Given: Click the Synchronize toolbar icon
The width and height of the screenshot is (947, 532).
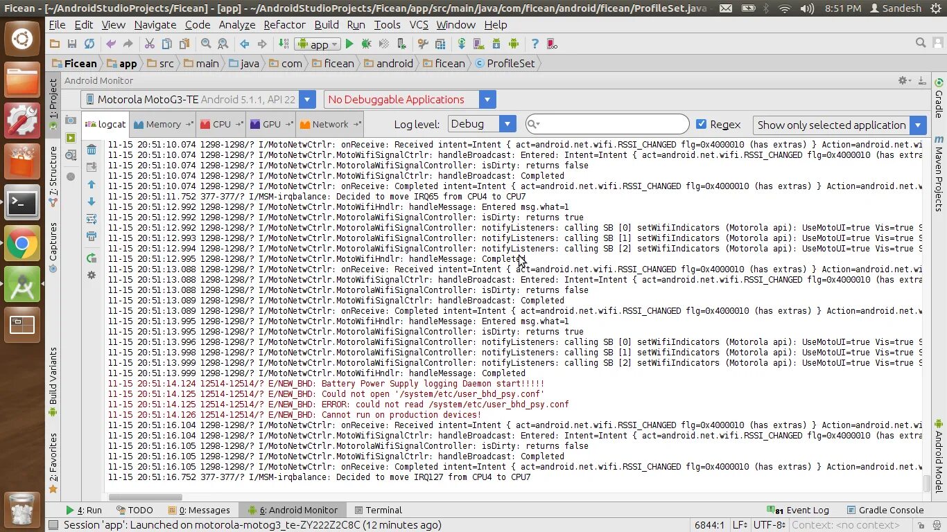Looking at the screenshot, I should click(x=89, y=44).
